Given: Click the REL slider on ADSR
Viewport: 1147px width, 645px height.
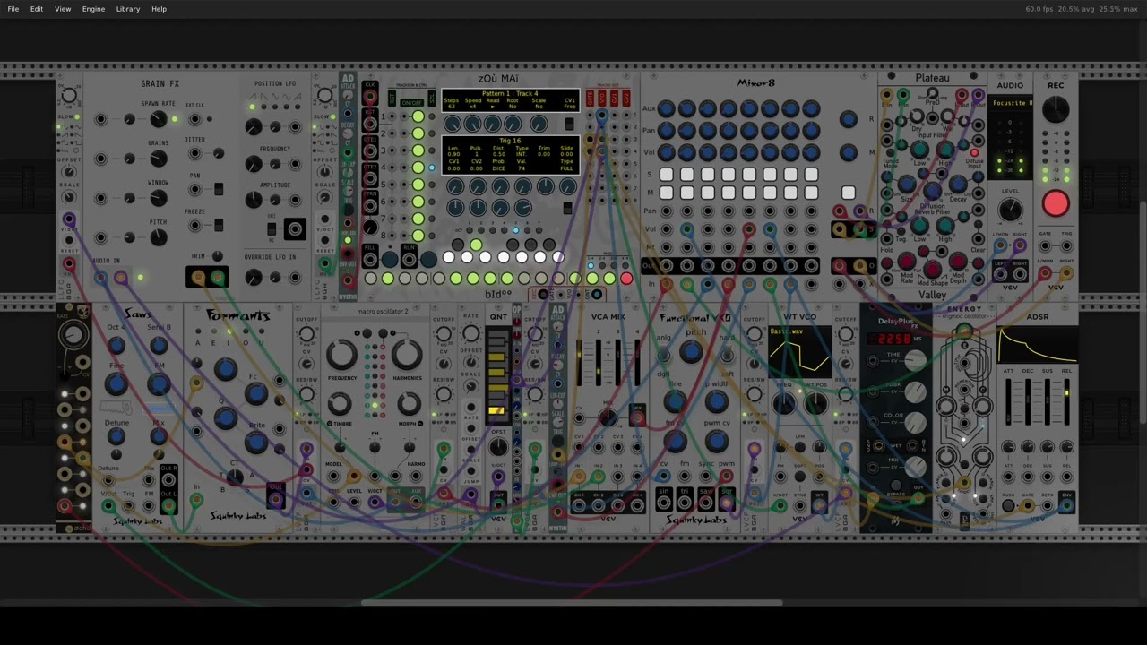Looking at the screenshot, I should pyautogui.click(x=1066, y=403).
